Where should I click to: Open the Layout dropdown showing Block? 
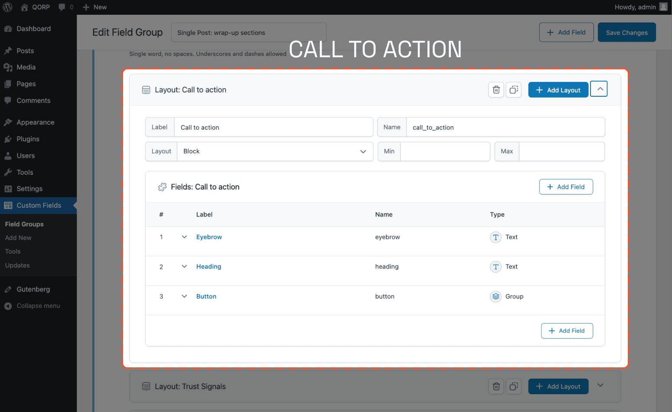point(276,151)
